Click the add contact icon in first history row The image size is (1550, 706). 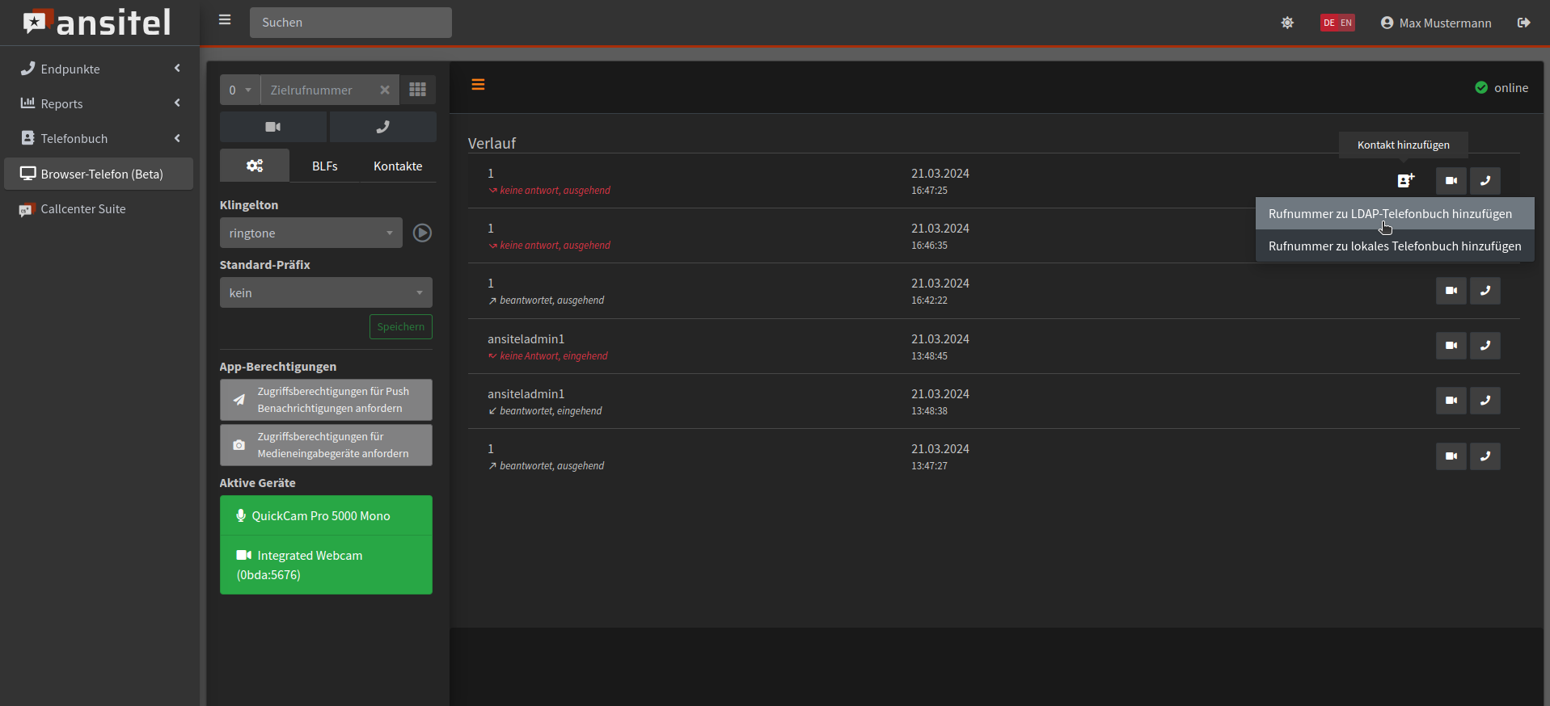(x=1406, y=181)
